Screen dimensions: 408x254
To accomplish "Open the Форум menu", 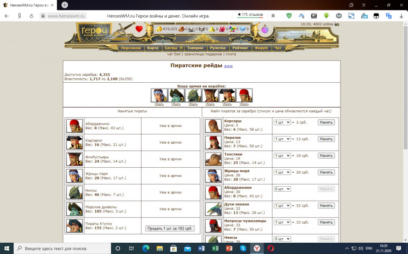I will tap(261, 48).
